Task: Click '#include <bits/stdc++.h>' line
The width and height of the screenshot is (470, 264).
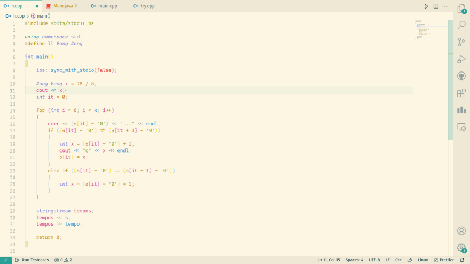Action: pos(59,23)
